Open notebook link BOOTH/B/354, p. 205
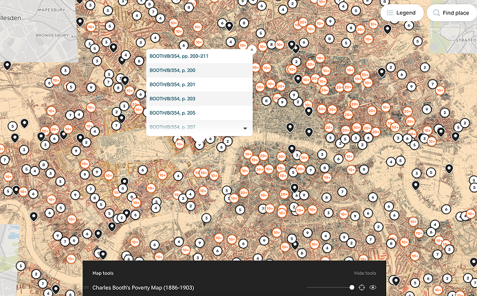Viewport: 477px width, 296px height. tap(173, 113)
